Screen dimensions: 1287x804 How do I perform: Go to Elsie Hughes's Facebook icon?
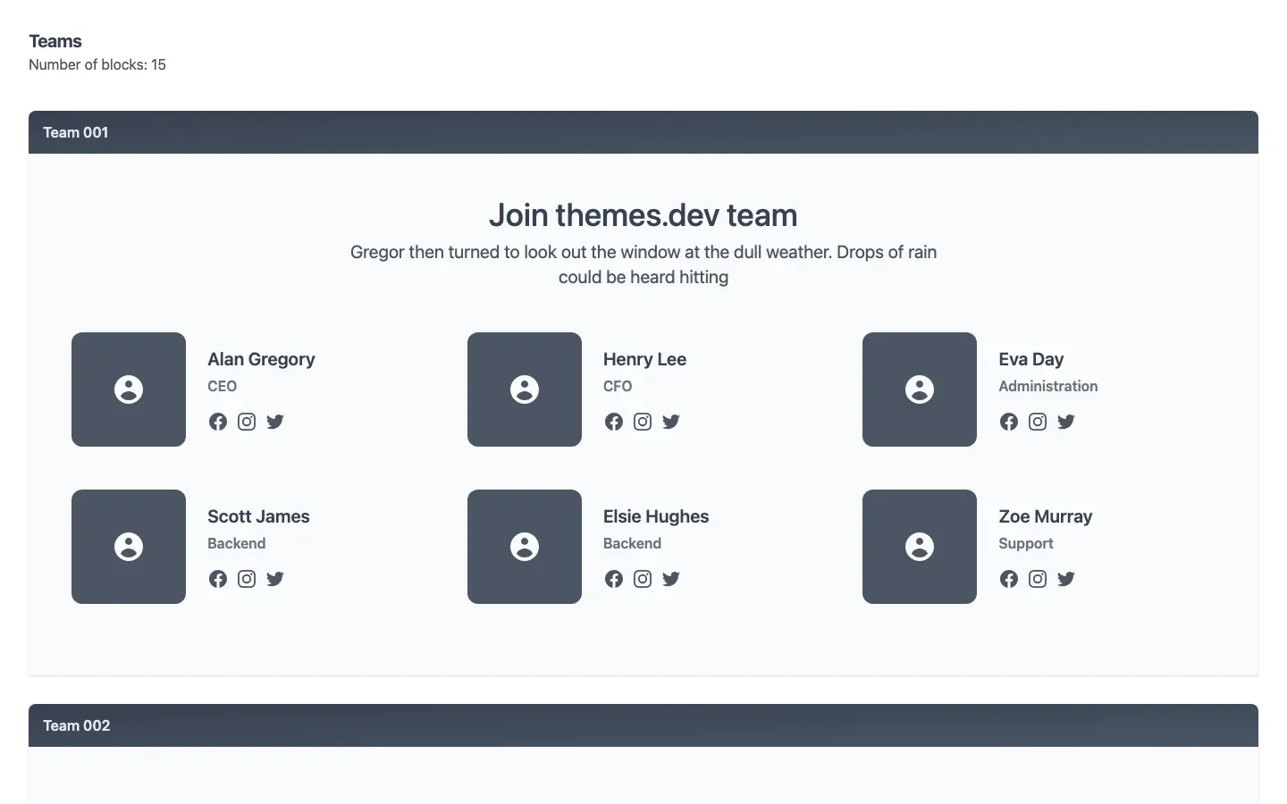(x=614, y=579)
